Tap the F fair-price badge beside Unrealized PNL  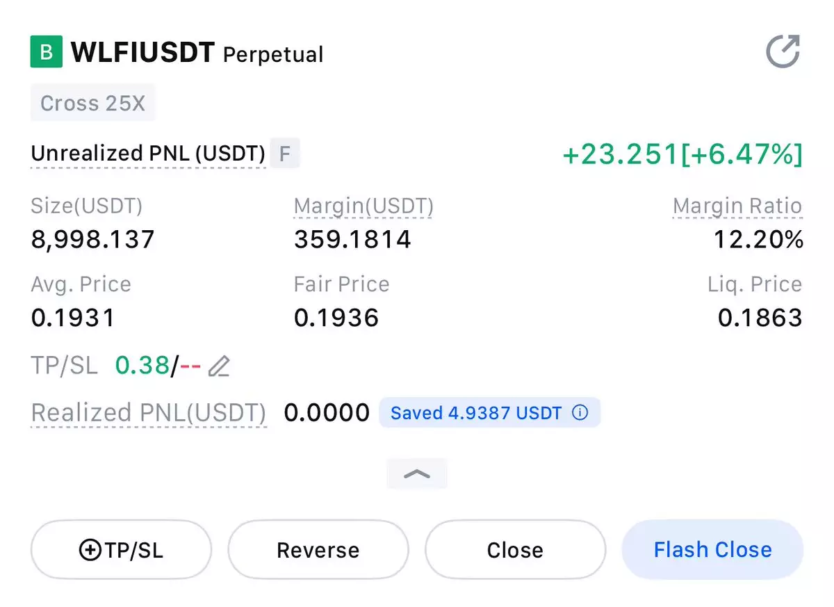point(284,154)
